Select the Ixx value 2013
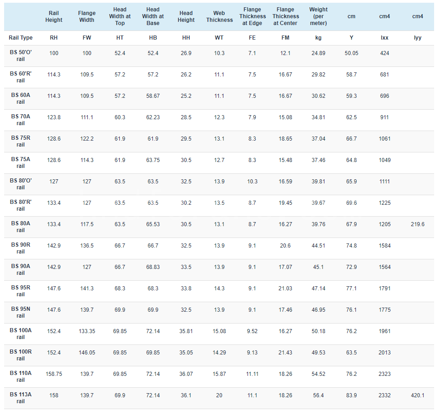This screenshot has height=410, width=440. pos(384,353)
